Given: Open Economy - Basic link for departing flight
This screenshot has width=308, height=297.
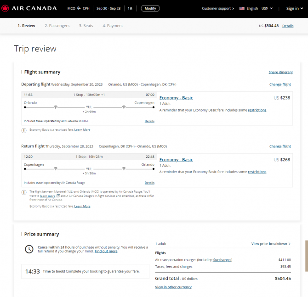Looking at the screenshot, I should point(176,98).
